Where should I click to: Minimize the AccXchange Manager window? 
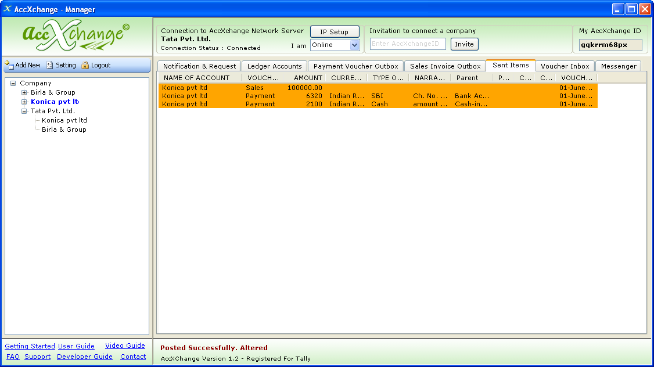(618, 9)
